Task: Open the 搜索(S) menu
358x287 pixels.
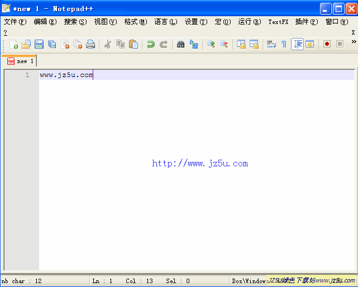Action: (75, 22)
